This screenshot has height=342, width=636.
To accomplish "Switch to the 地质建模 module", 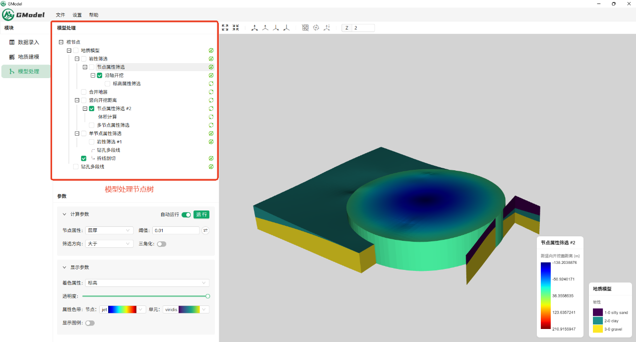I will (x=28, y=57).
